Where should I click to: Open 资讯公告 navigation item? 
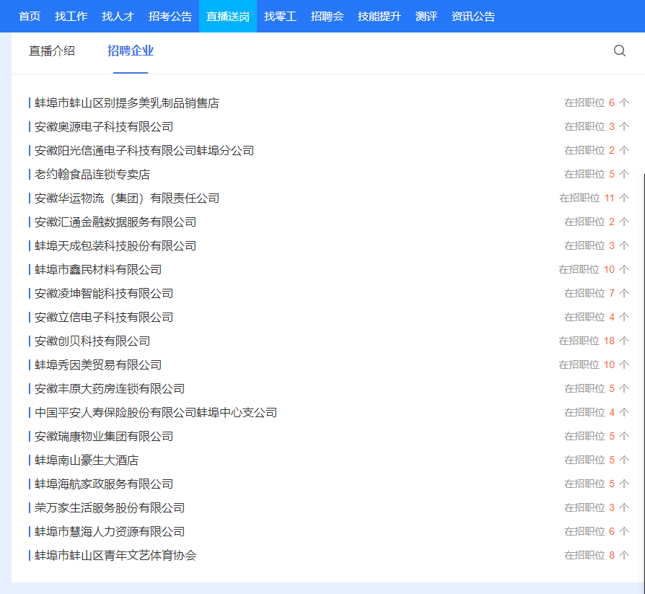tap(473, 16)
